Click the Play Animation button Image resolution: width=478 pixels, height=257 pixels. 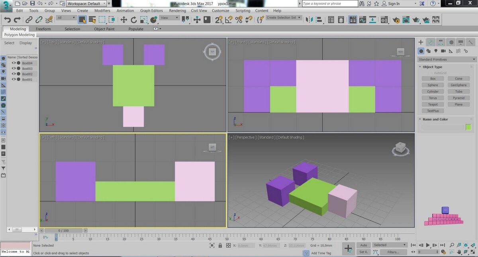click(428, 245)
